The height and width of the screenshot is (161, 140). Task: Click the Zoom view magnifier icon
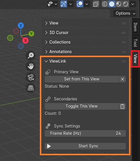(x=31, y=56)
